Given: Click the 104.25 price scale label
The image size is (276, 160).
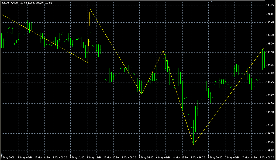Looking at the screenshot, I should (270, 125).
